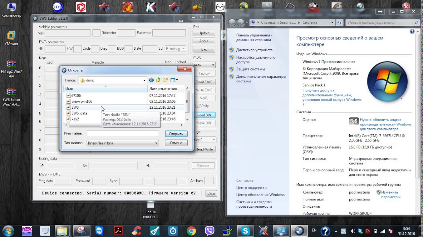Open Центр поддержки link

pos(251,188)
